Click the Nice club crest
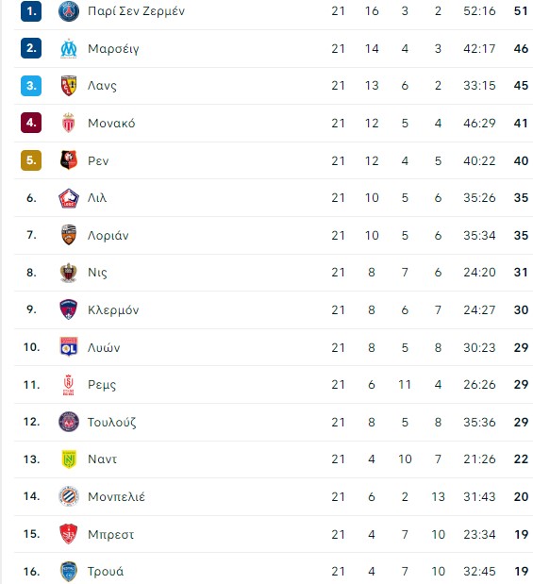The image size is (533, 584). pyautogui.click(x=69, y=273)
